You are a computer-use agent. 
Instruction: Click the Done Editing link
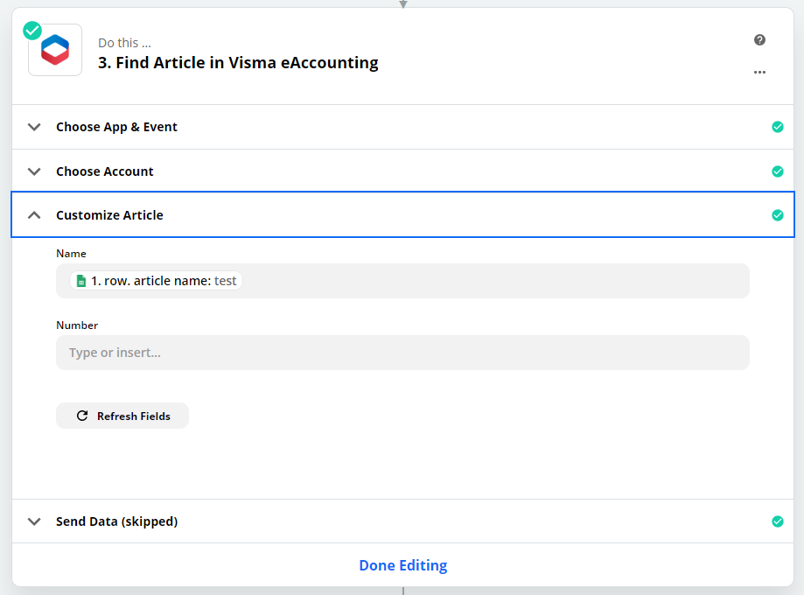[x=402, y=565]
